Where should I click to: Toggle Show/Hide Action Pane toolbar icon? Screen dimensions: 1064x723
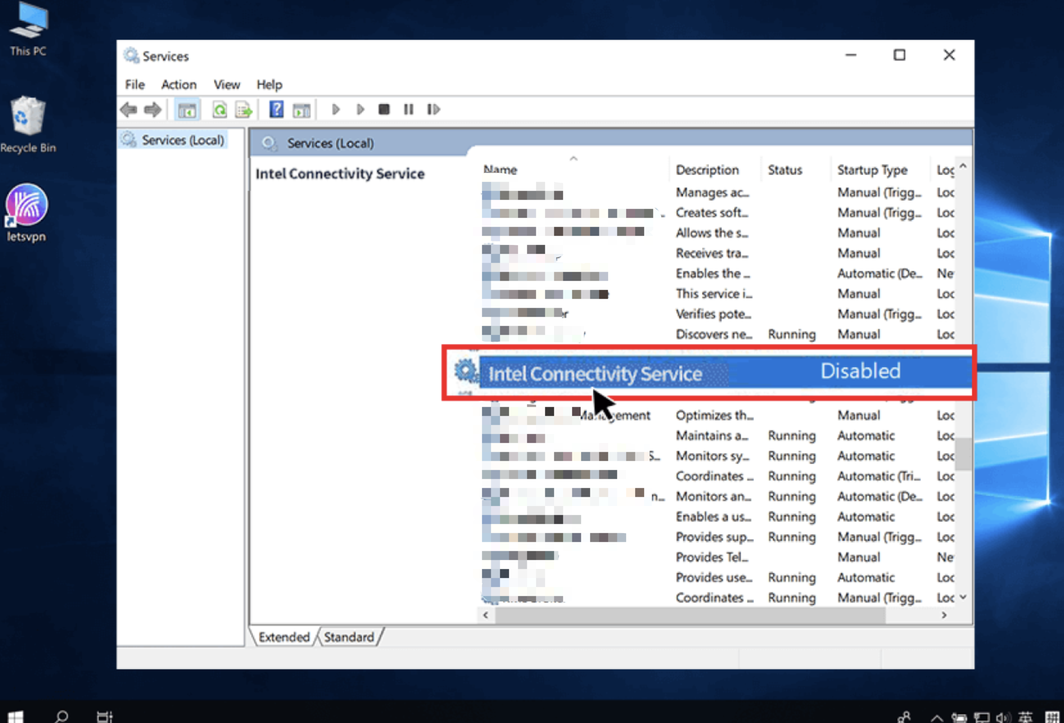pyautogui.click(x=301, y=110)
